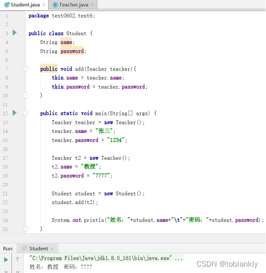
Task: Run main method from gutter arrow on line 12
Action: point(14,113)
